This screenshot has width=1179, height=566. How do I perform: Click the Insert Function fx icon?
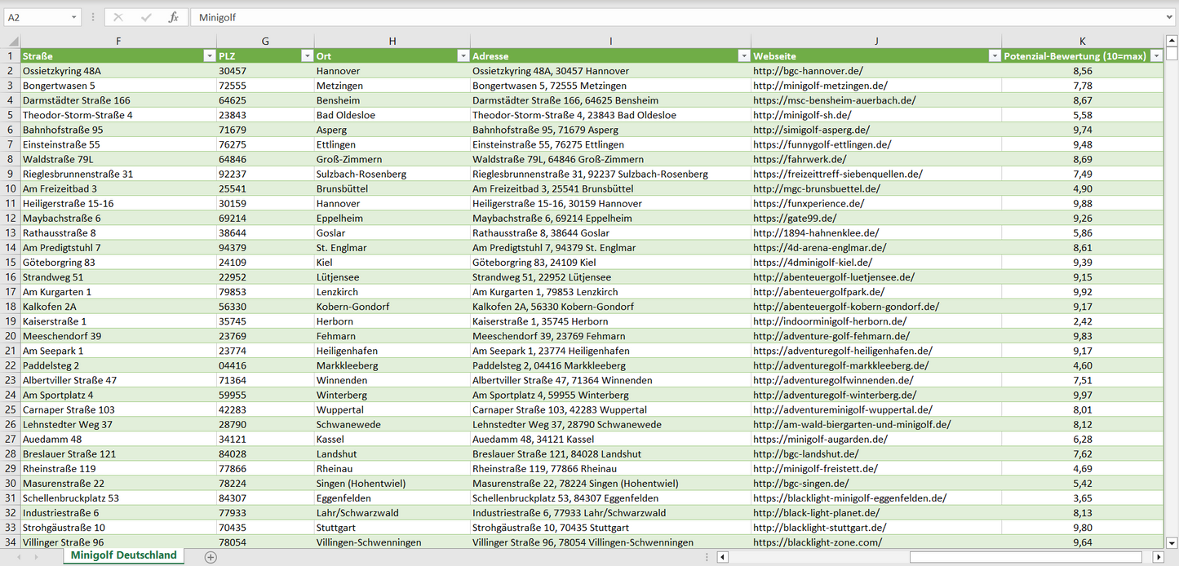point(173,17)
